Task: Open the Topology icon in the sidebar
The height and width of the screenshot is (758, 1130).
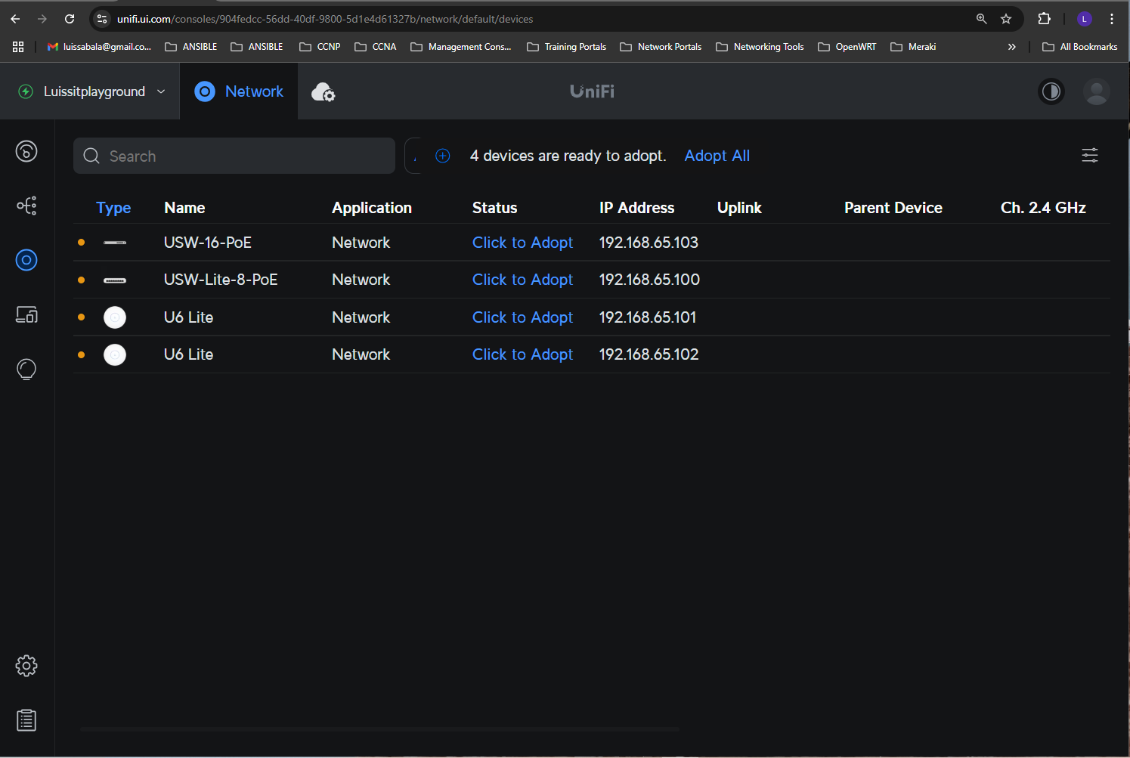Action: [x=26, y=206]
